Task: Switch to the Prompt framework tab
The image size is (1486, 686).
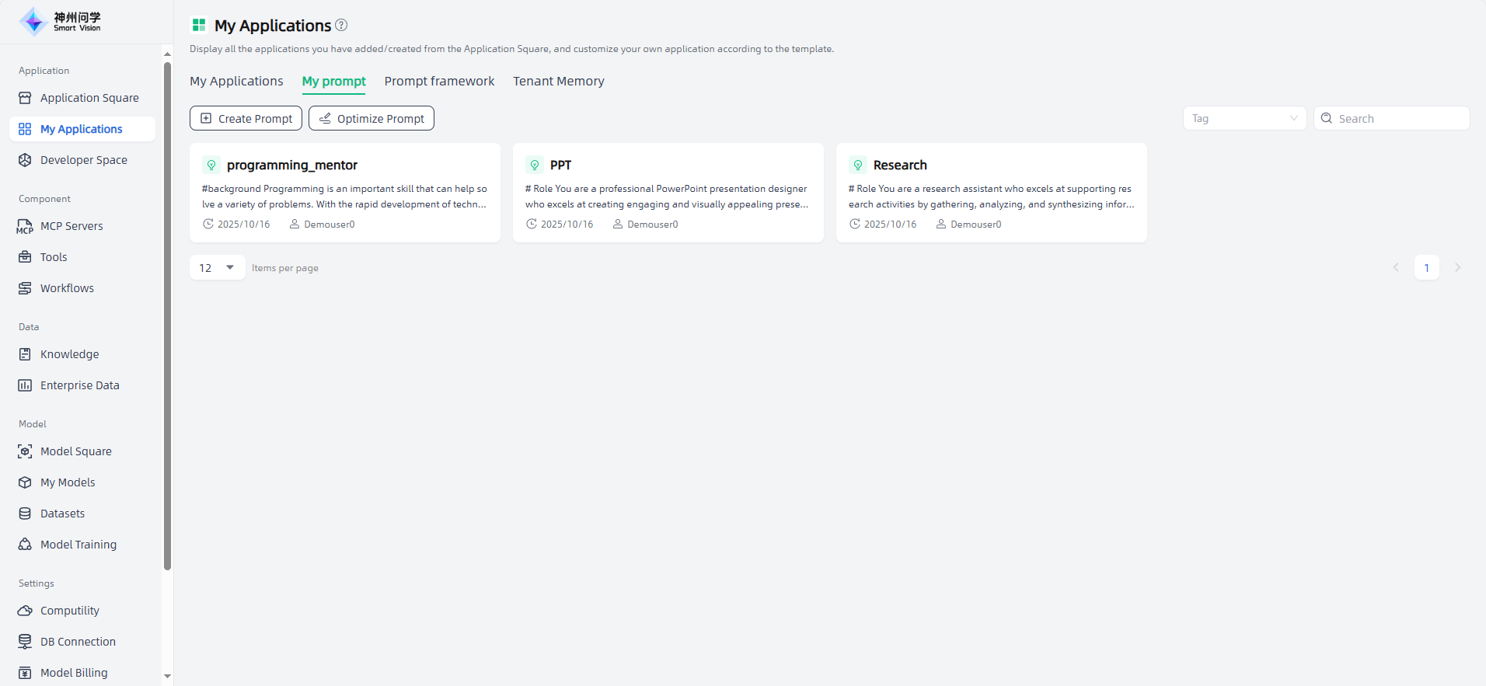Action: [x=439, y=81]
